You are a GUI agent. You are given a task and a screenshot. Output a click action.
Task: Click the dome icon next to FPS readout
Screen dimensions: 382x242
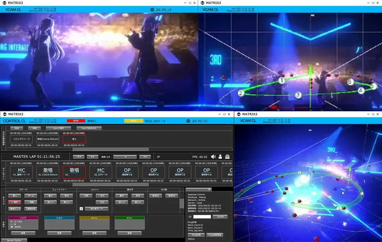click(x=227, y=157)
